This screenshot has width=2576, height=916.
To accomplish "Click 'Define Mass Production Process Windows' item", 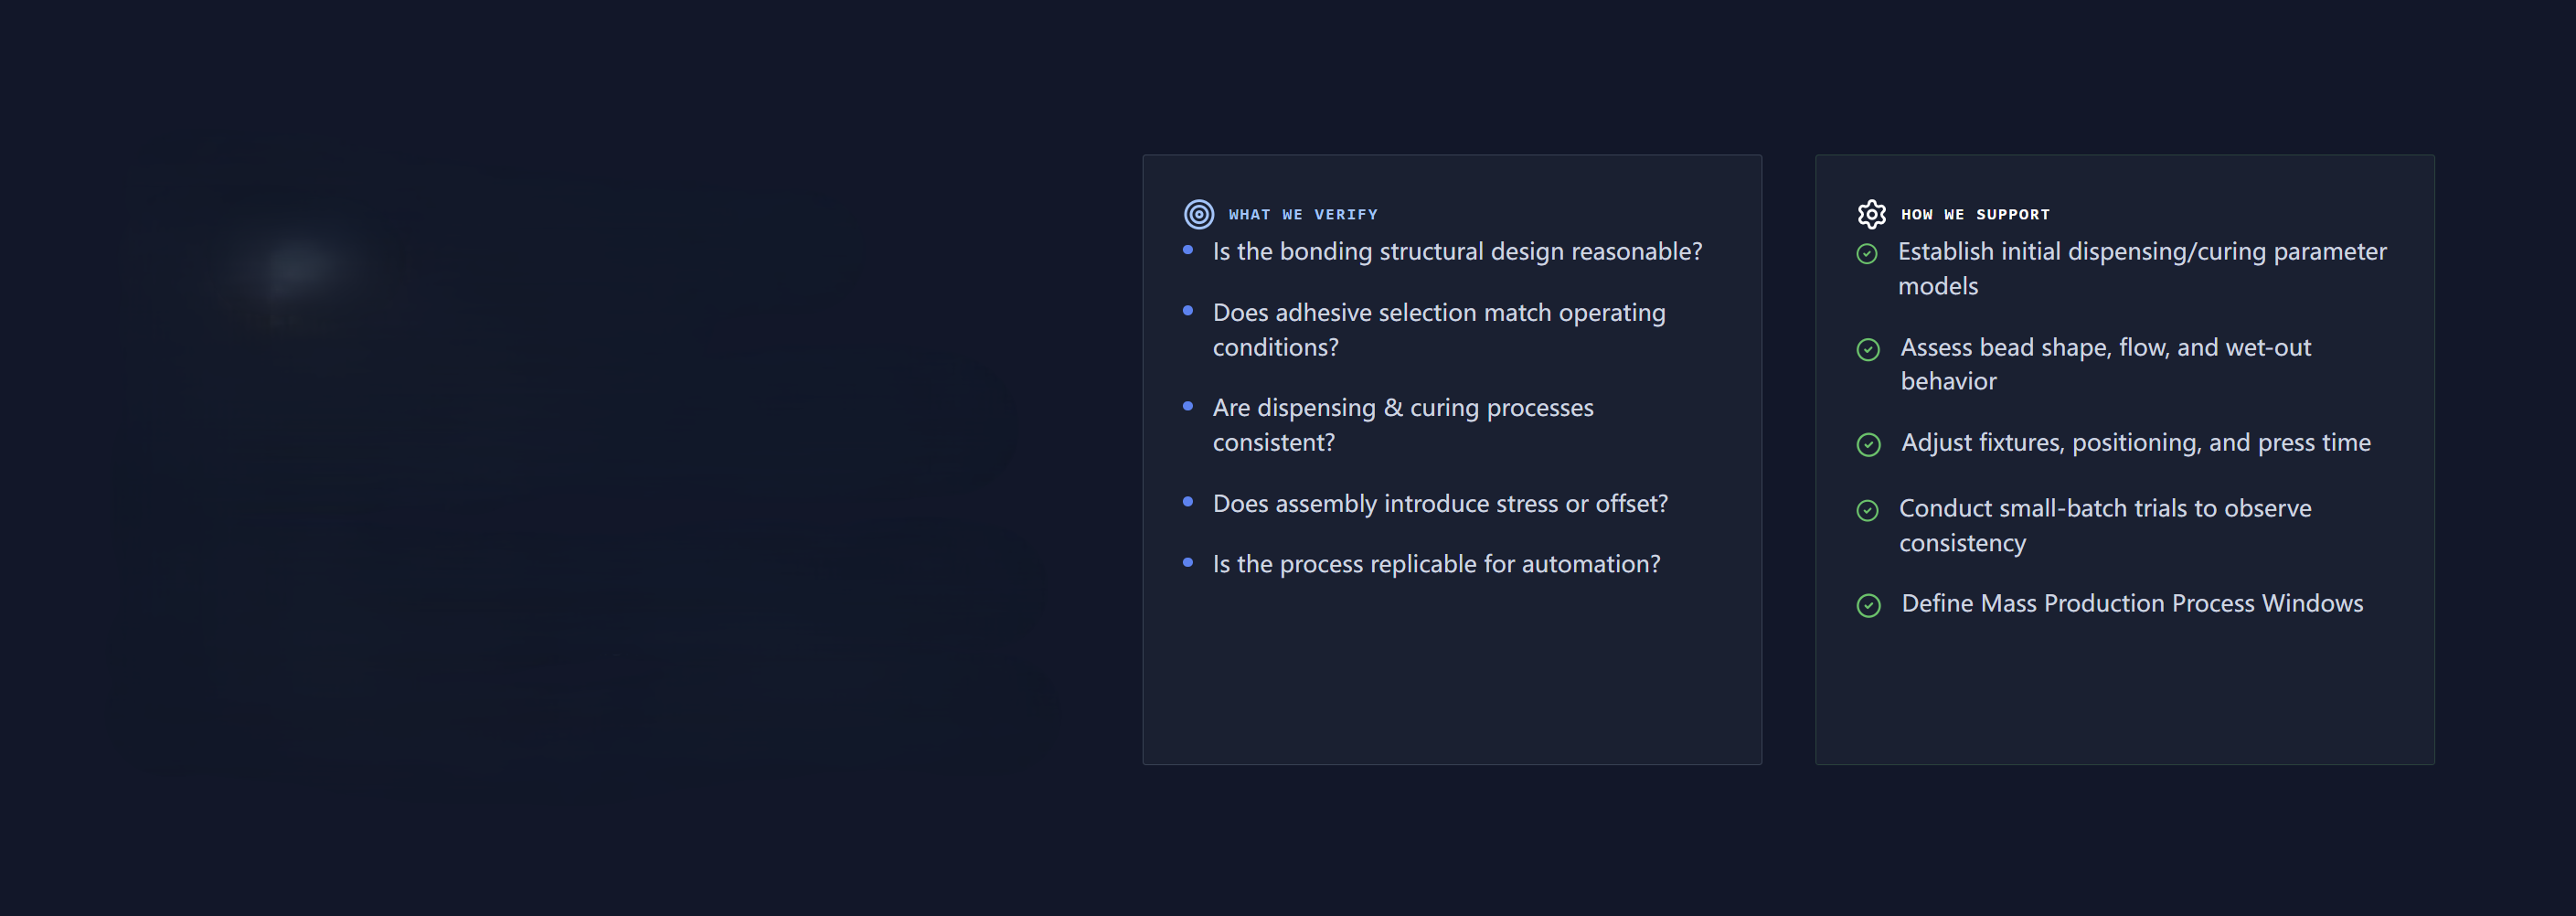I will [2132, 604].
